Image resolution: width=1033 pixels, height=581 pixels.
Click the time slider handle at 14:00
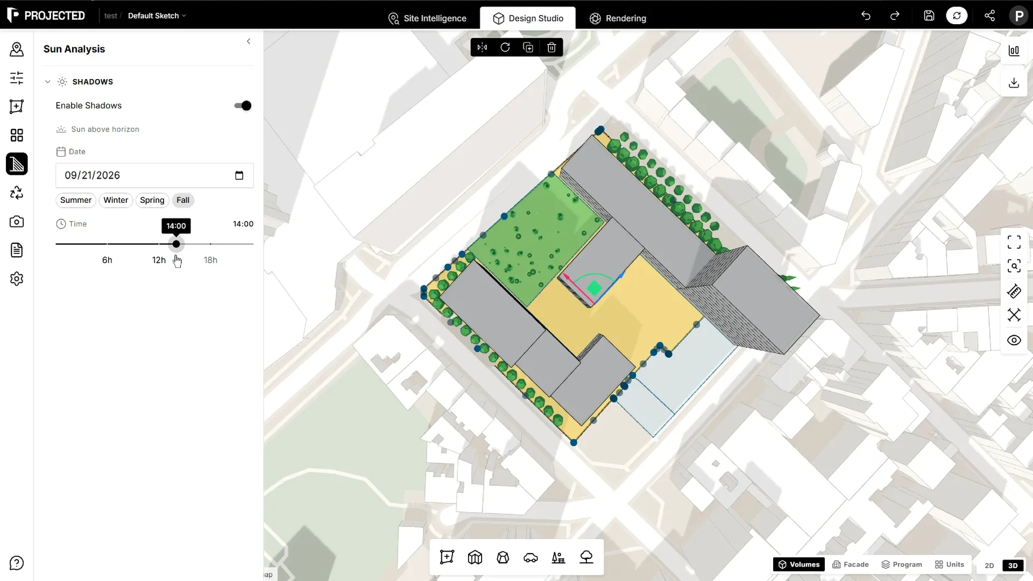pyautogui.click(x=176, y=244)
